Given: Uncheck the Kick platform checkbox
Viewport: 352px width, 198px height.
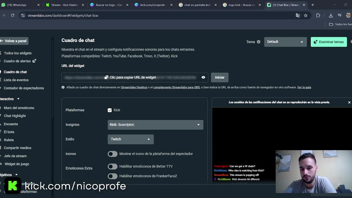Looking at the screenshot, I should tap(110, 110).
